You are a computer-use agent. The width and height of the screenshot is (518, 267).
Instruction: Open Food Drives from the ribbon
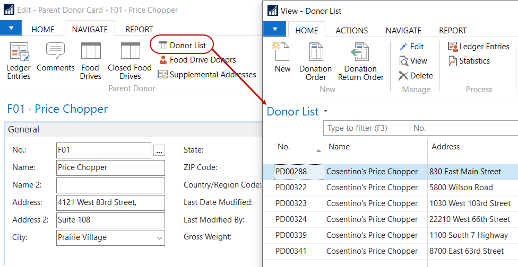(x=90, y=60)
